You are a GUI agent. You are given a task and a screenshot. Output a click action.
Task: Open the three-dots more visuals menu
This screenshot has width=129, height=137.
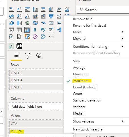point(51,36)
